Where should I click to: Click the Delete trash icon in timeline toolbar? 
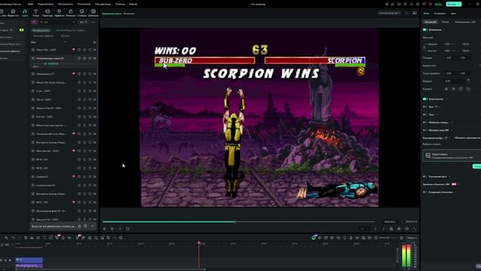[26, 238]
